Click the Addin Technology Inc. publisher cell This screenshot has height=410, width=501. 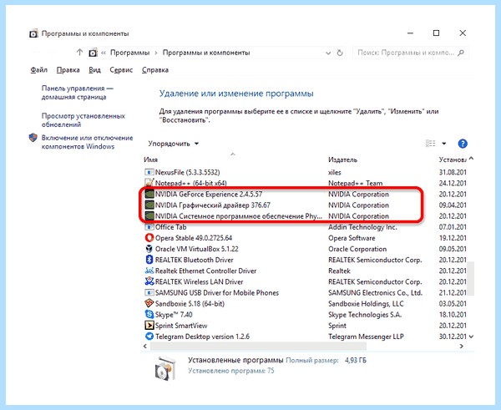pos(362,227)
